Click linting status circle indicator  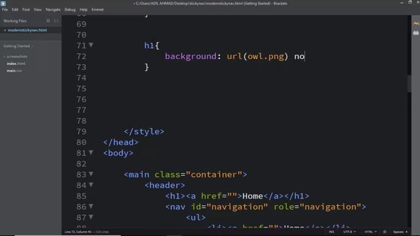coord(385,231)
